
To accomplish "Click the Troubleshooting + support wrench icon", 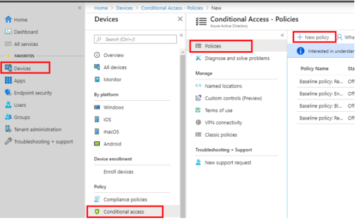I will (x=8, y=141).
